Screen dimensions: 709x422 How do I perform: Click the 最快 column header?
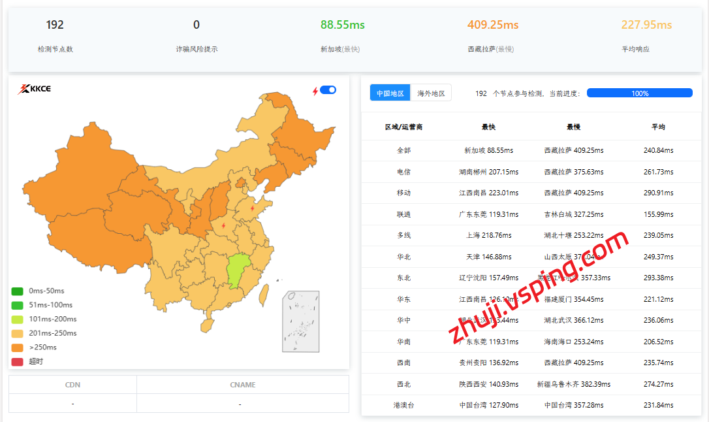[x=488, y=127]
